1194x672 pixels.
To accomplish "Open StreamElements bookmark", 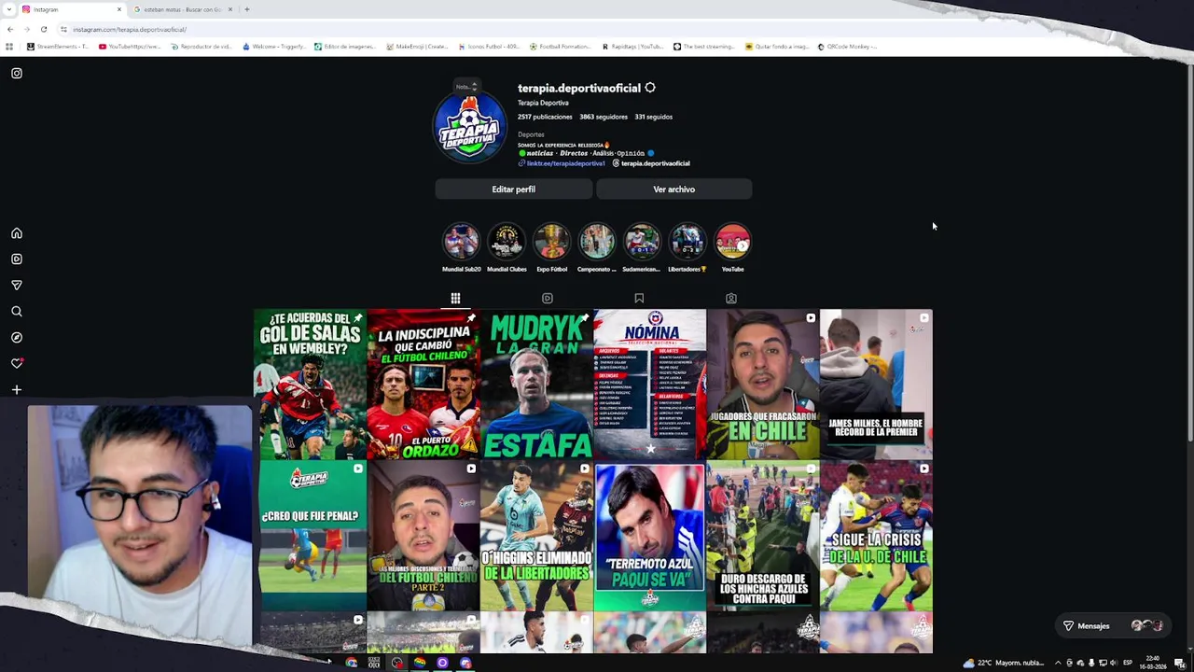I will (x=58, y=47).
